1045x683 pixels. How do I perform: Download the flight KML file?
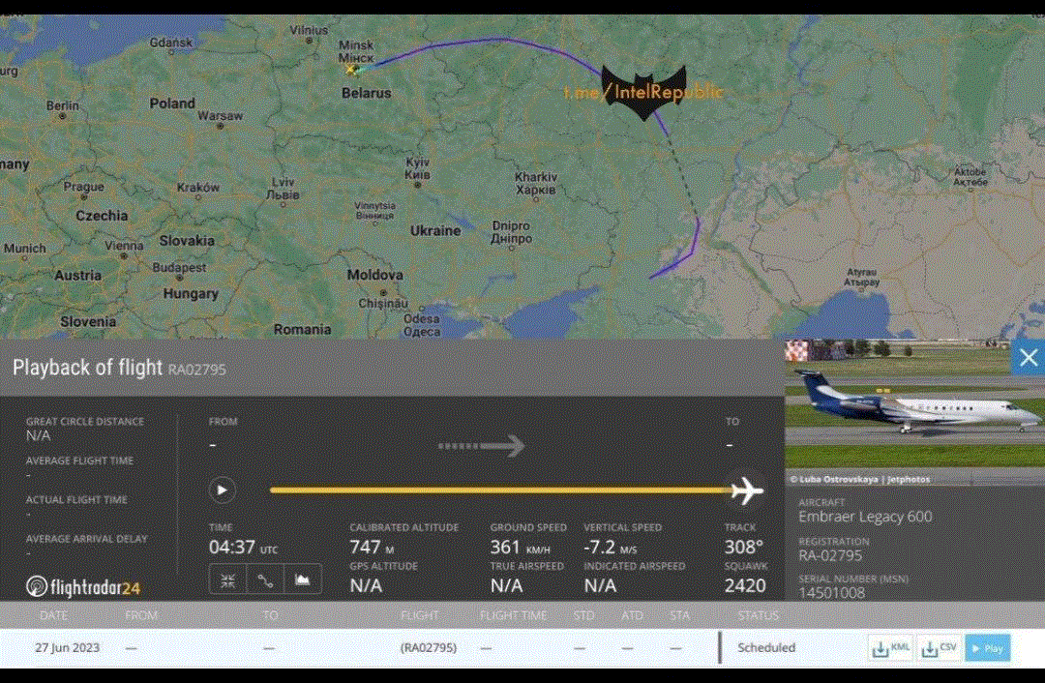pyautogui.click(x=891, y=648)
